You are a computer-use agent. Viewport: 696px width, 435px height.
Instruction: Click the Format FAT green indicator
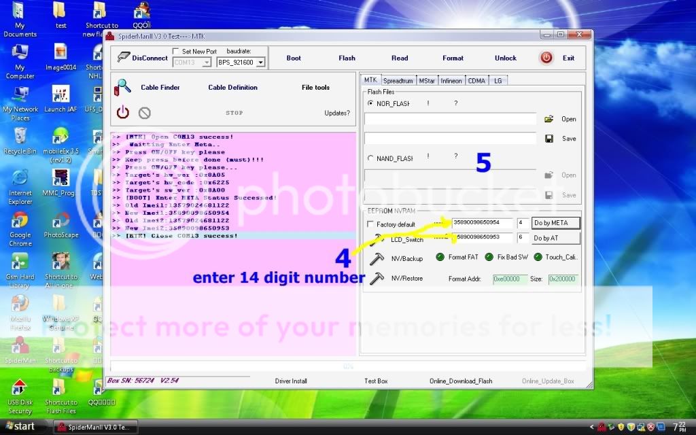440,257
